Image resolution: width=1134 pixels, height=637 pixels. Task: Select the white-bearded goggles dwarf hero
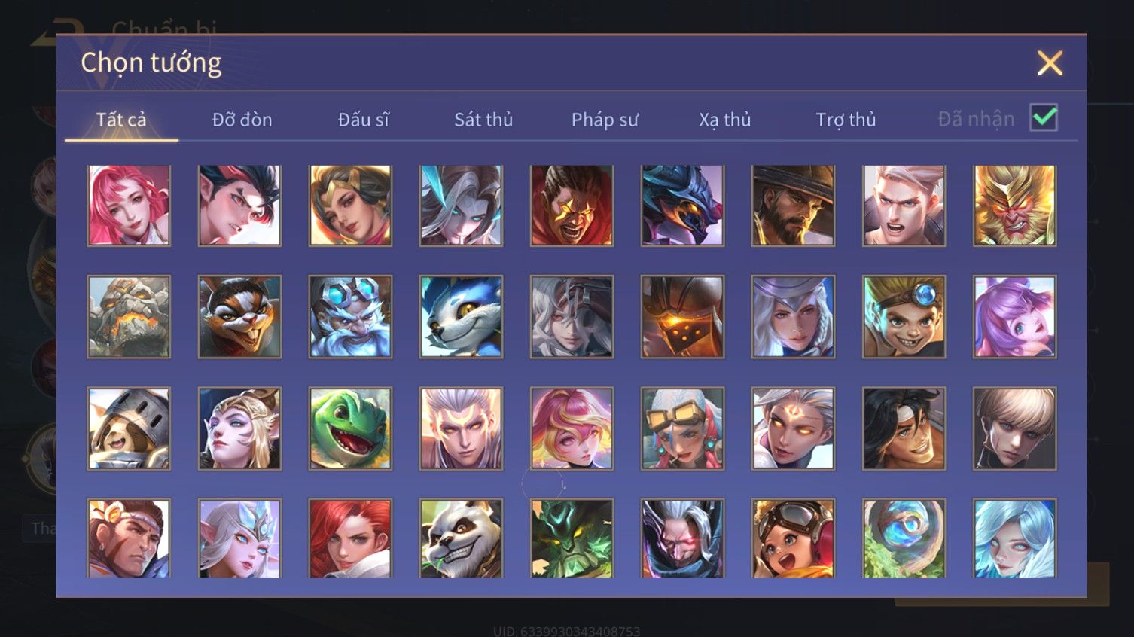tap(350, 316)
